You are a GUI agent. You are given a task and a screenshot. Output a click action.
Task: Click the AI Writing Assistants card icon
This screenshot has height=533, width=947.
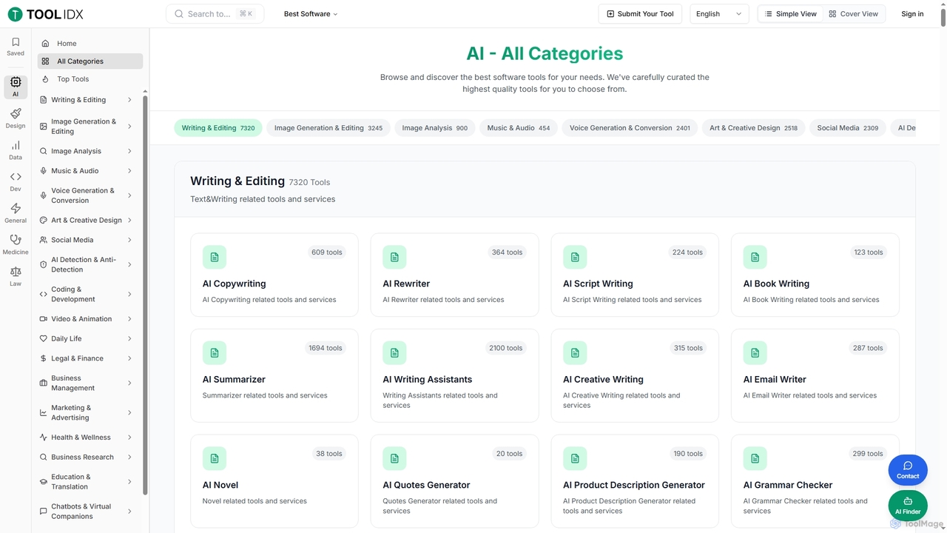(394, 352)
